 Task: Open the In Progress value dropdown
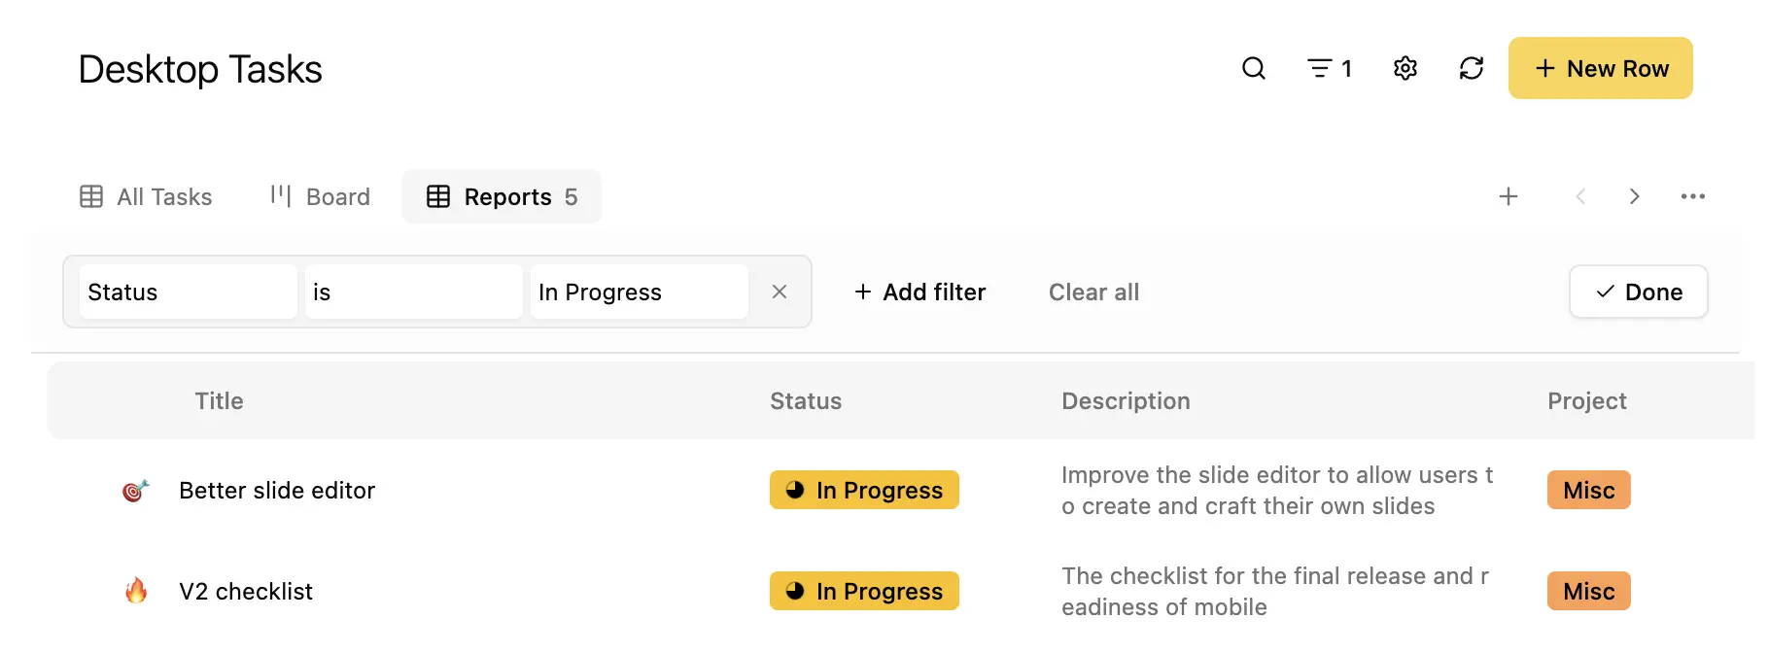click(640, 292)
